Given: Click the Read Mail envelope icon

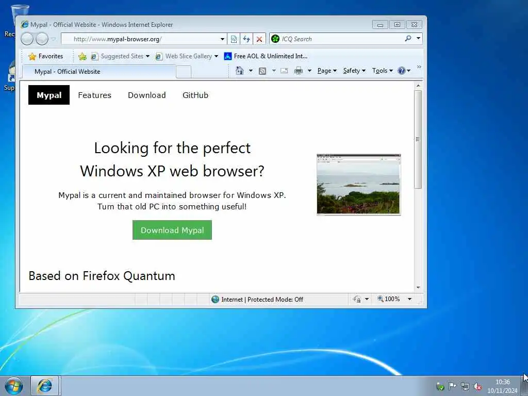Looking at the screenshot, I should (x=284, y=71).
